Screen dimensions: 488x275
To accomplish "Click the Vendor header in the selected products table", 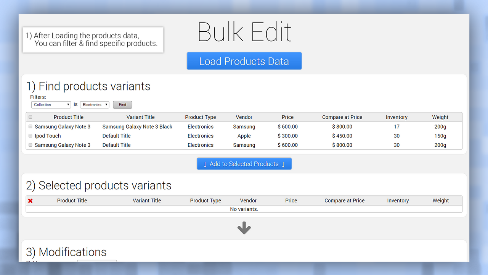I will [x=248, y=200].
